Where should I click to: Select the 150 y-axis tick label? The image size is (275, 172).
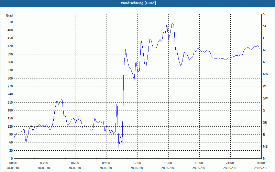point(10,118)
